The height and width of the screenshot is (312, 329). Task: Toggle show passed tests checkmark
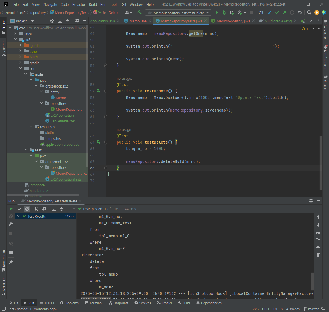[19, 209]
